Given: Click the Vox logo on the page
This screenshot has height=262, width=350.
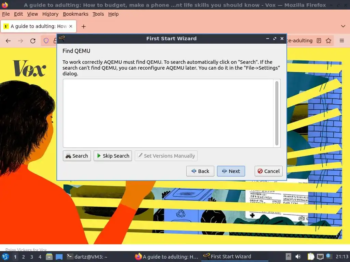Looking at the screenshot, I should [x=29, y=68].
